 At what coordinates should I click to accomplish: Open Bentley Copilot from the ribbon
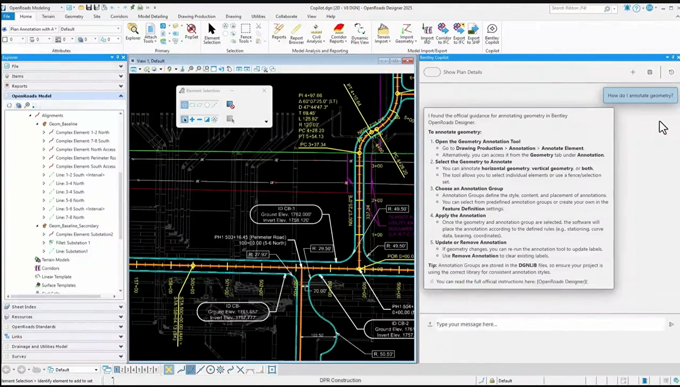(x=492, y=33)
